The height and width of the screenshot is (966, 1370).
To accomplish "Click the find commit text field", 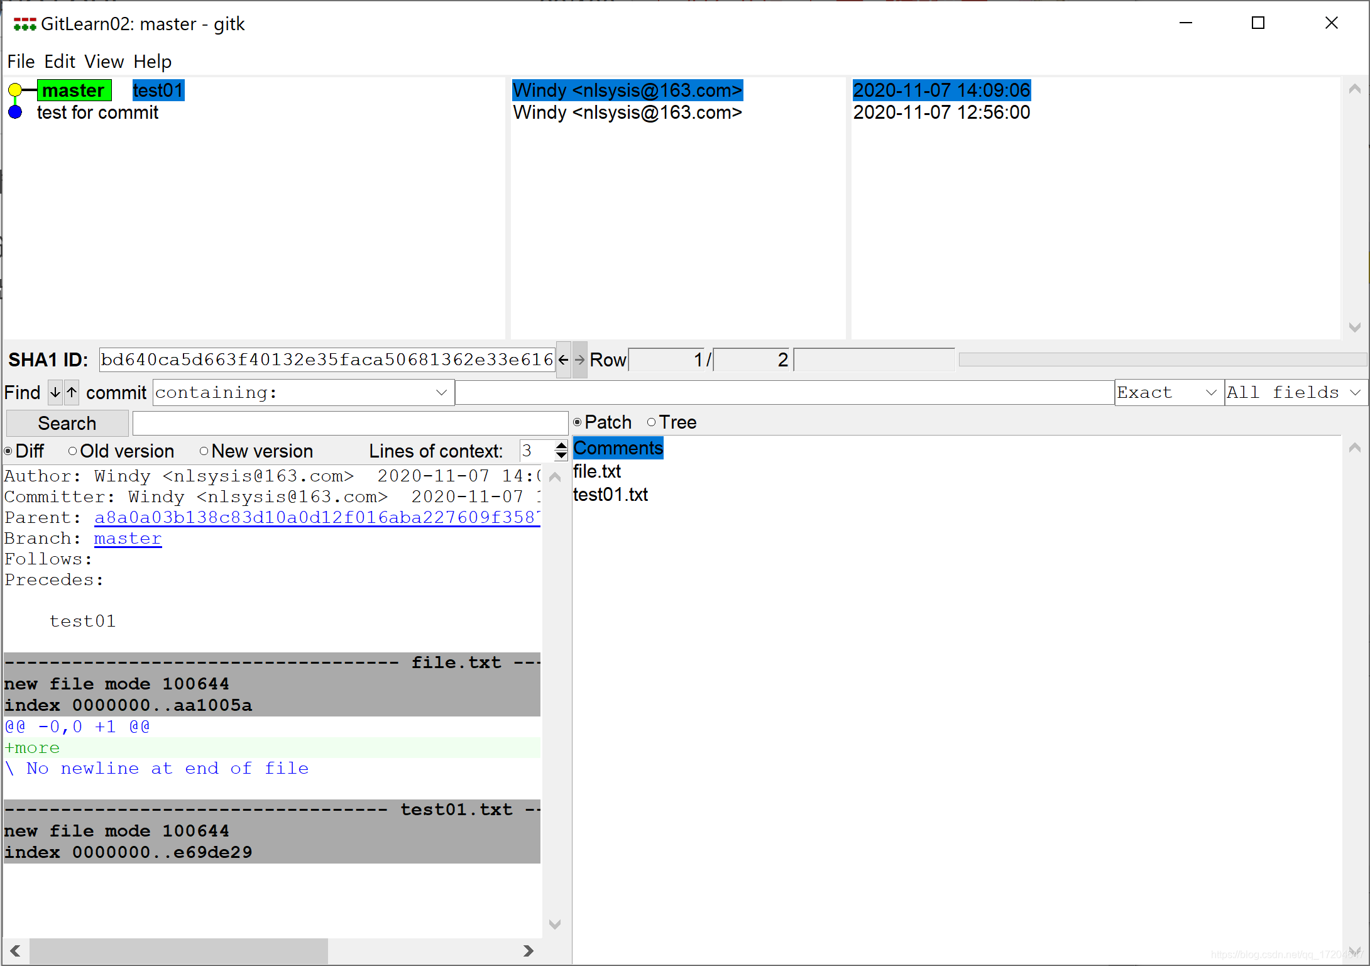I will pos(785,393).
